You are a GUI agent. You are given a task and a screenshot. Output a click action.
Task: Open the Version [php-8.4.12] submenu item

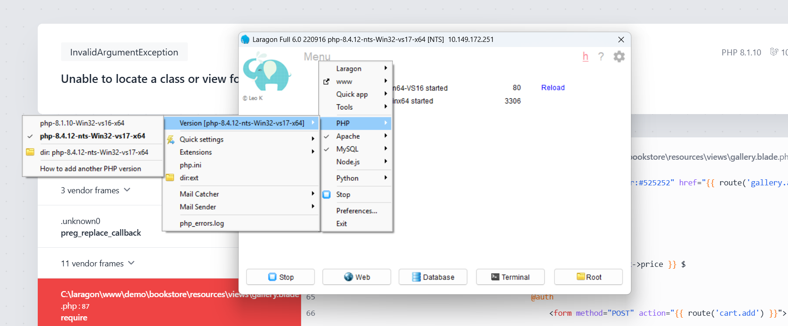click(241, 123)
